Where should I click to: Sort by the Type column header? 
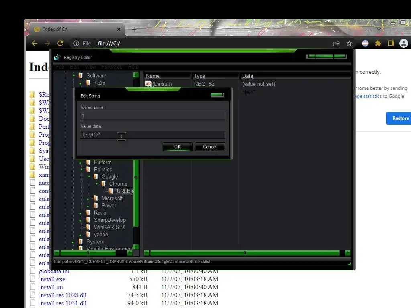(x=216, y=76)
